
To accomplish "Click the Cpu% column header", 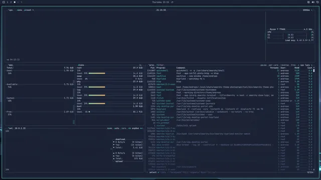I will coord(310,68).
